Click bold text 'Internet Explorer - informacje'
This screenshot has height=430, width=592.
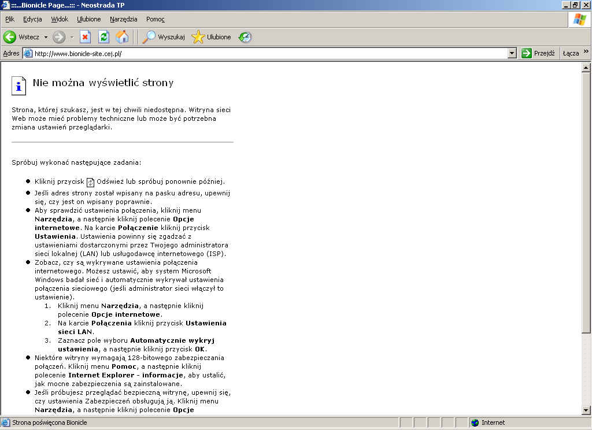click(125, 375)
